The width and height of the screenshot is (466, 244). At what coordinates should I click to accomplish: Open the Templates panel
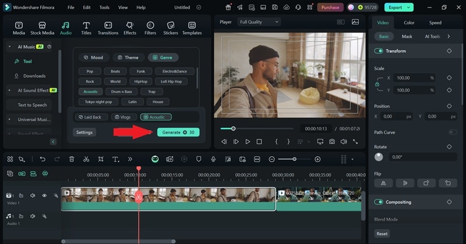pyautogui.click(x=192, y=28)
